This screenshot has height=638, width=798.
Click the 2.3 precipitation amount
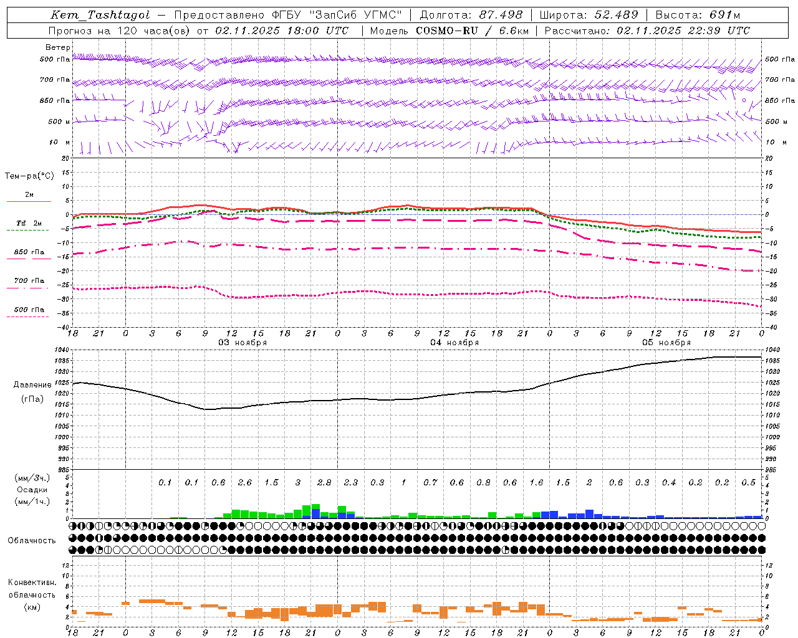(351, 483)
